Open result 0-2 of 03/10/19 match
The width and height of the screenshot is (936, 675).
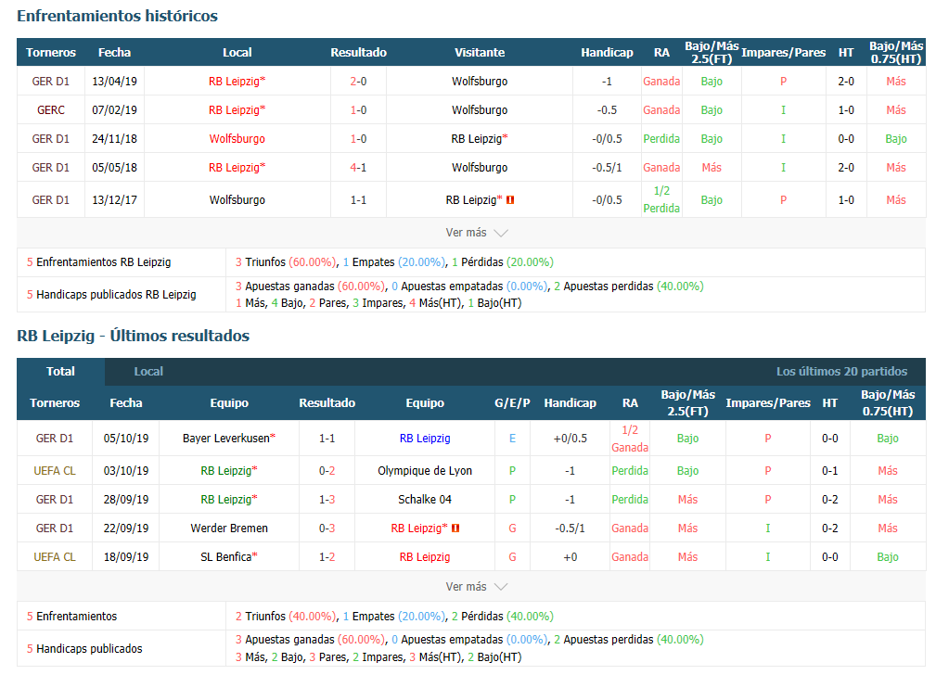point(327,470)
